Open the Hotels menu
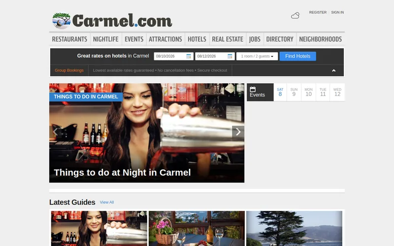Viewport: 394px width, 246px height. click(197, 39)
